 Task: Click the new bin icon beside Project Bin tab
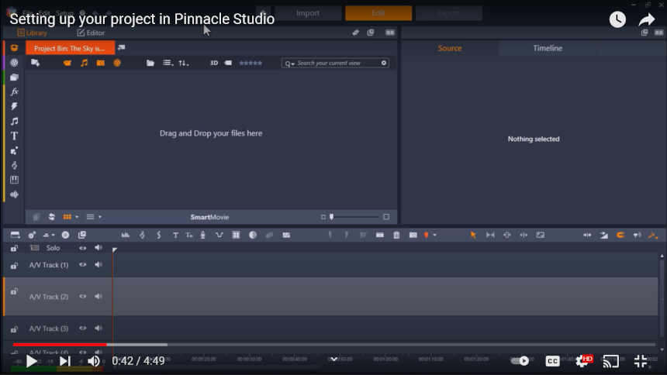[x=121, y=47]
